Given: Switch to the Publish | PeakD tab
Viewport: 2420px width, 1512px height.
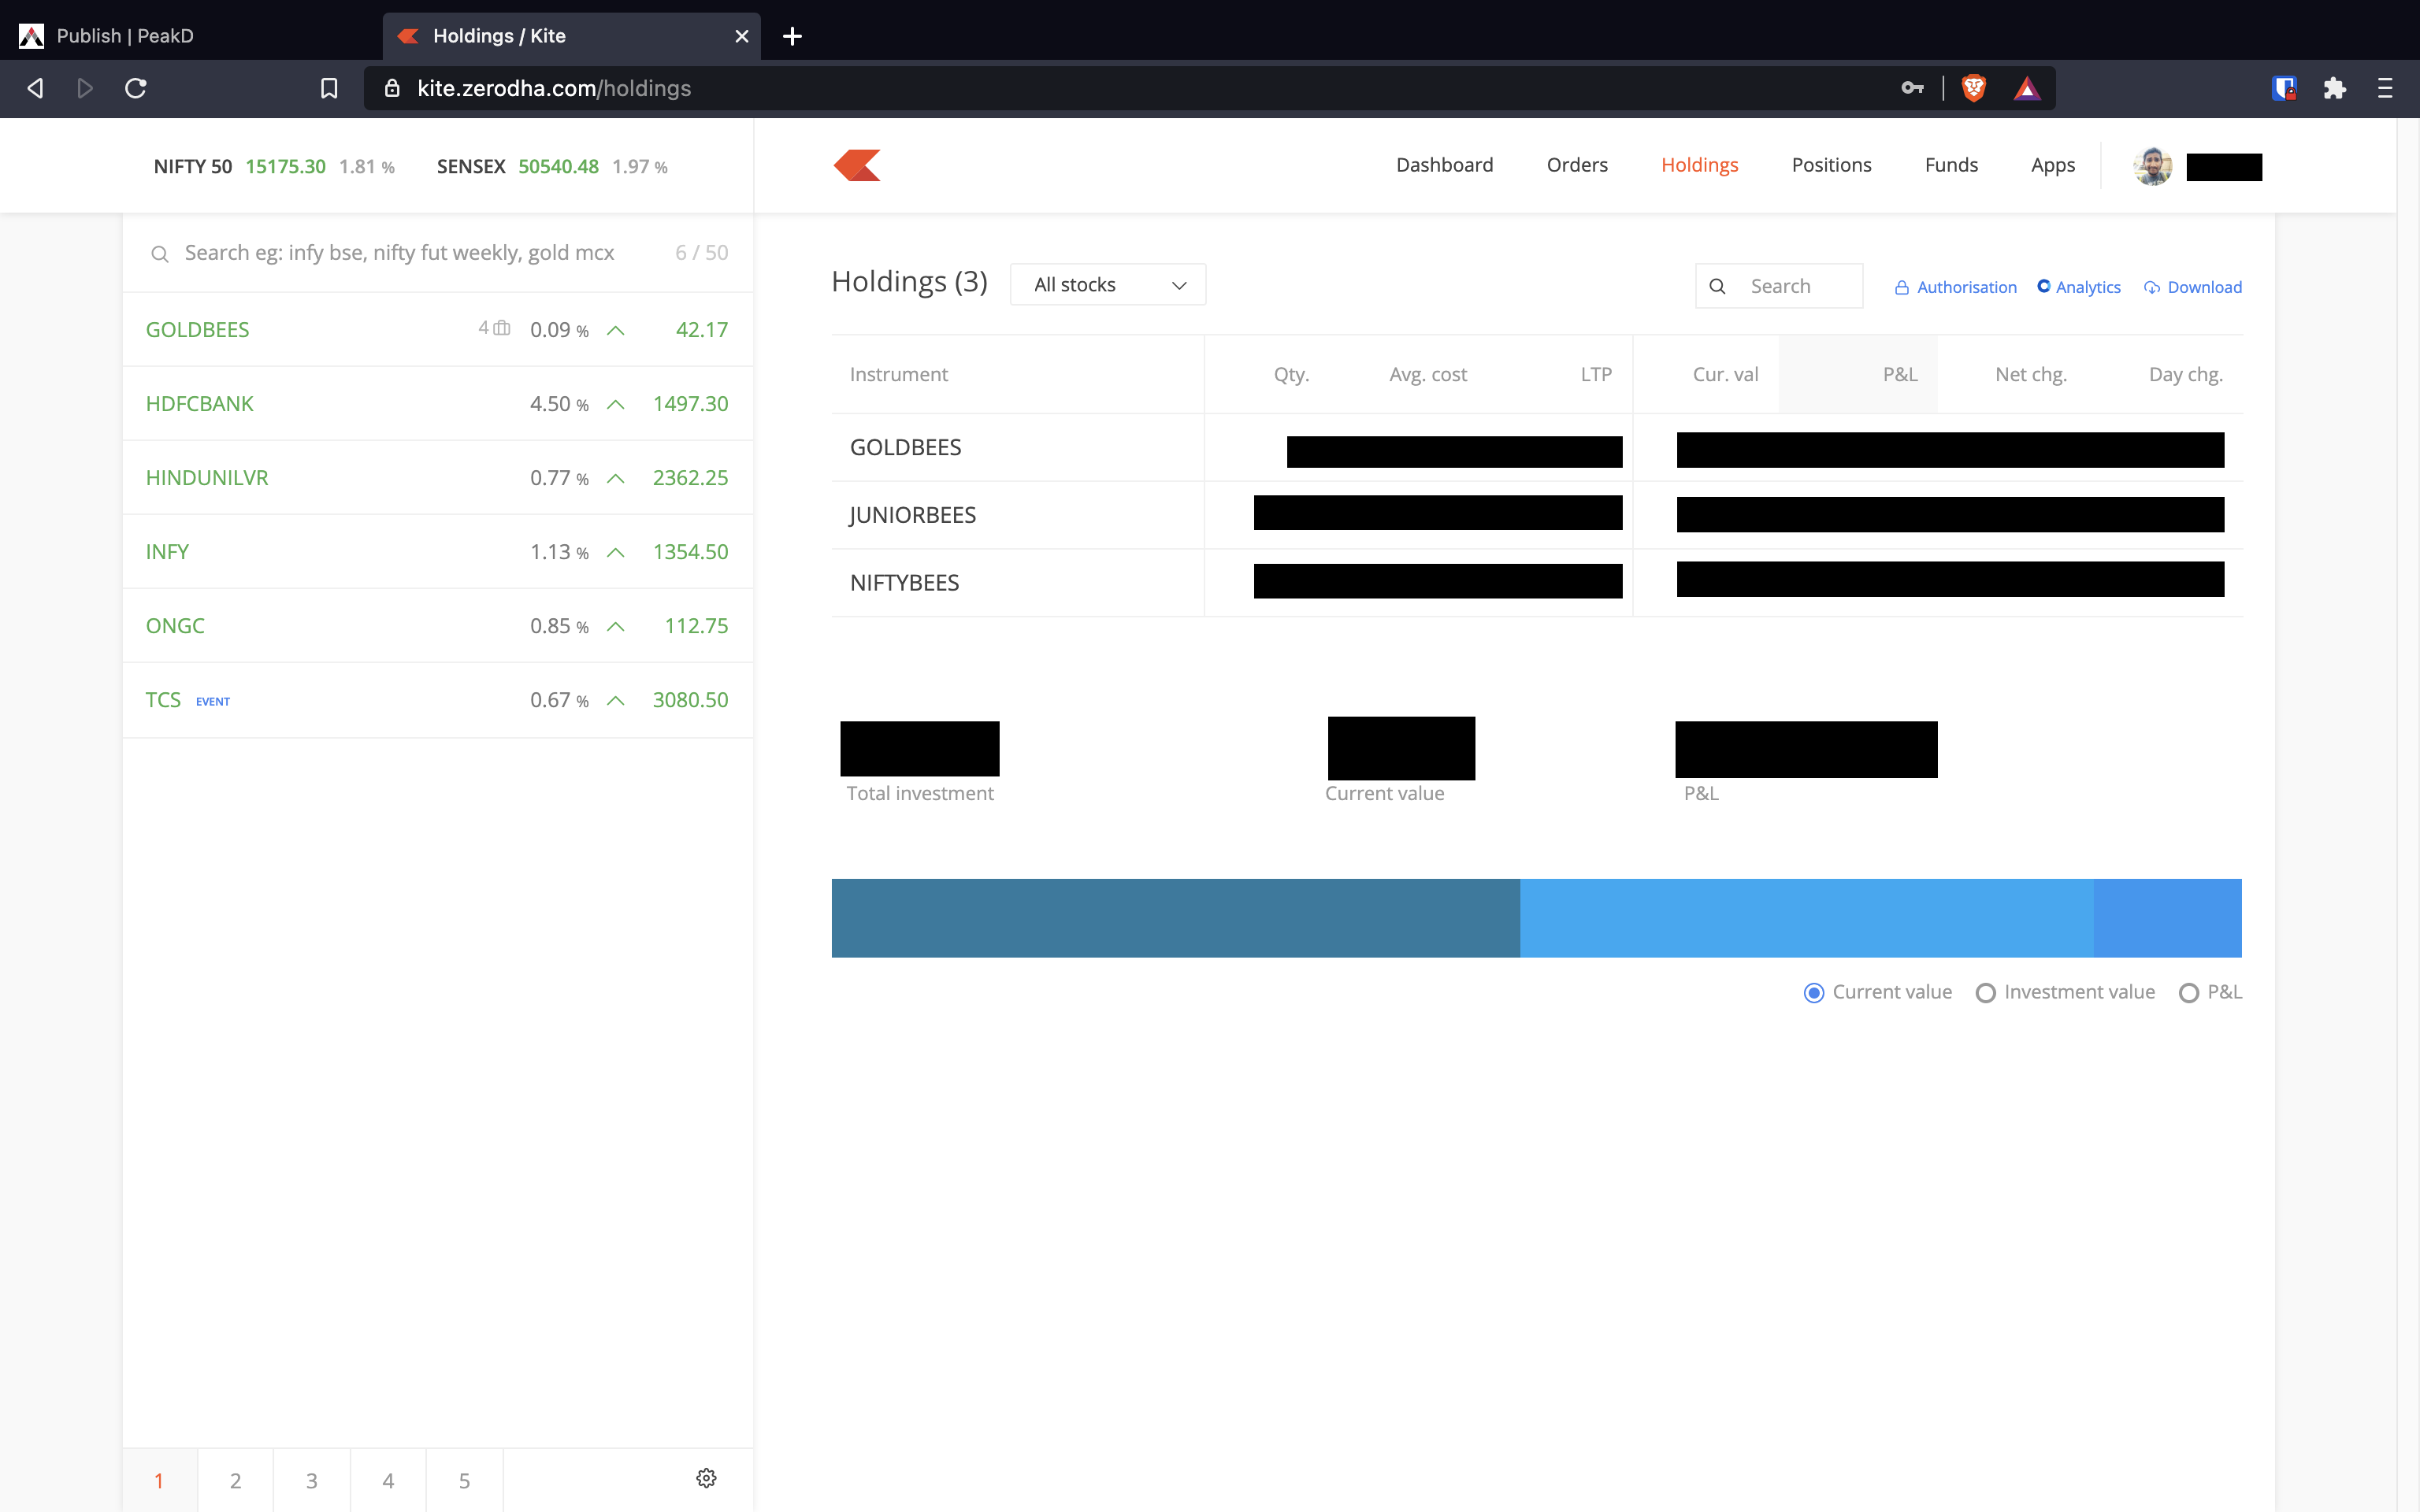Looking at the screenshot, I should click(190, 36).
